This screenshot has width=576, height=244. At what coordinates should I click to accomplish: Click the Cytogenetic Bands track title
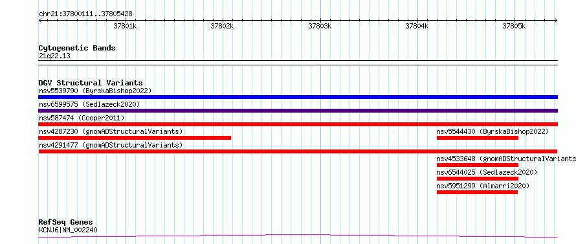[x=77, y=48]
